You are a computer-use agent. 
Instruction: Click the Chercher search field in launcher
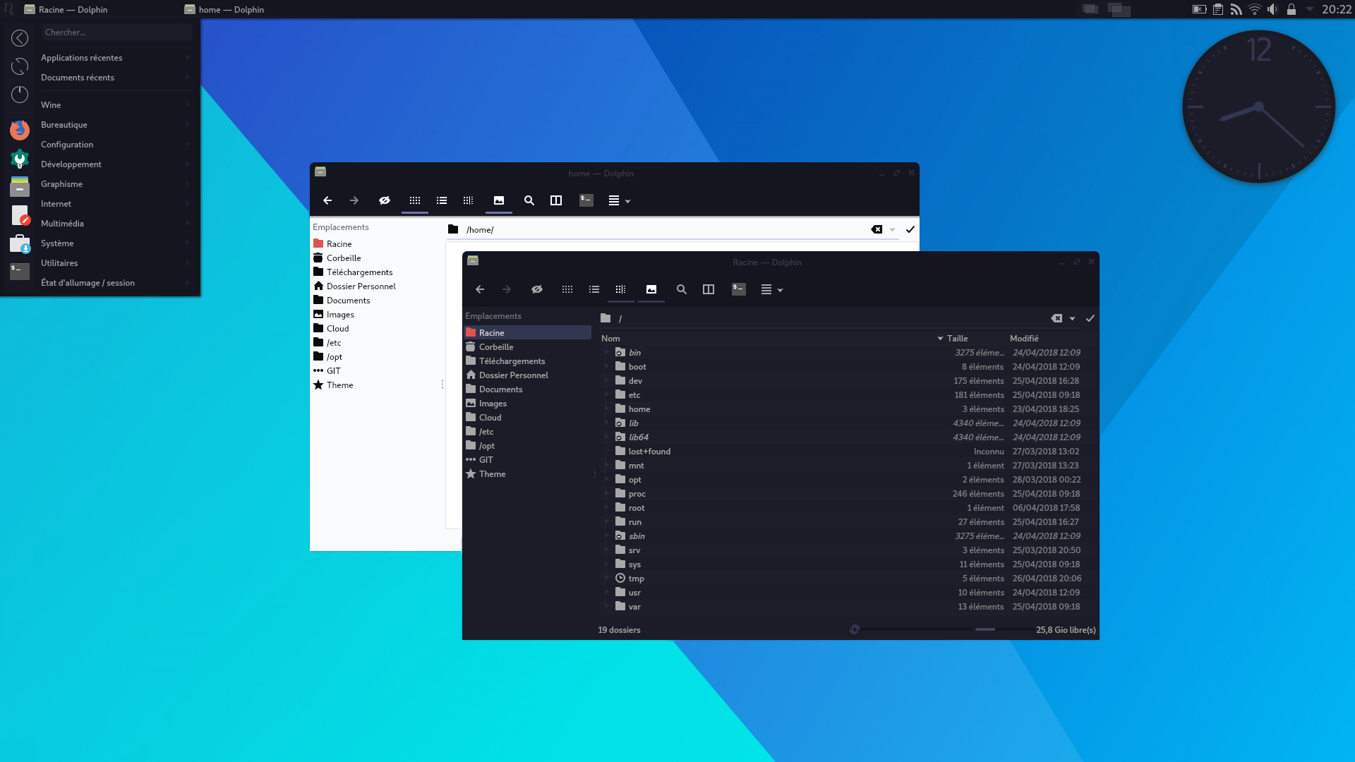(116, 32)
